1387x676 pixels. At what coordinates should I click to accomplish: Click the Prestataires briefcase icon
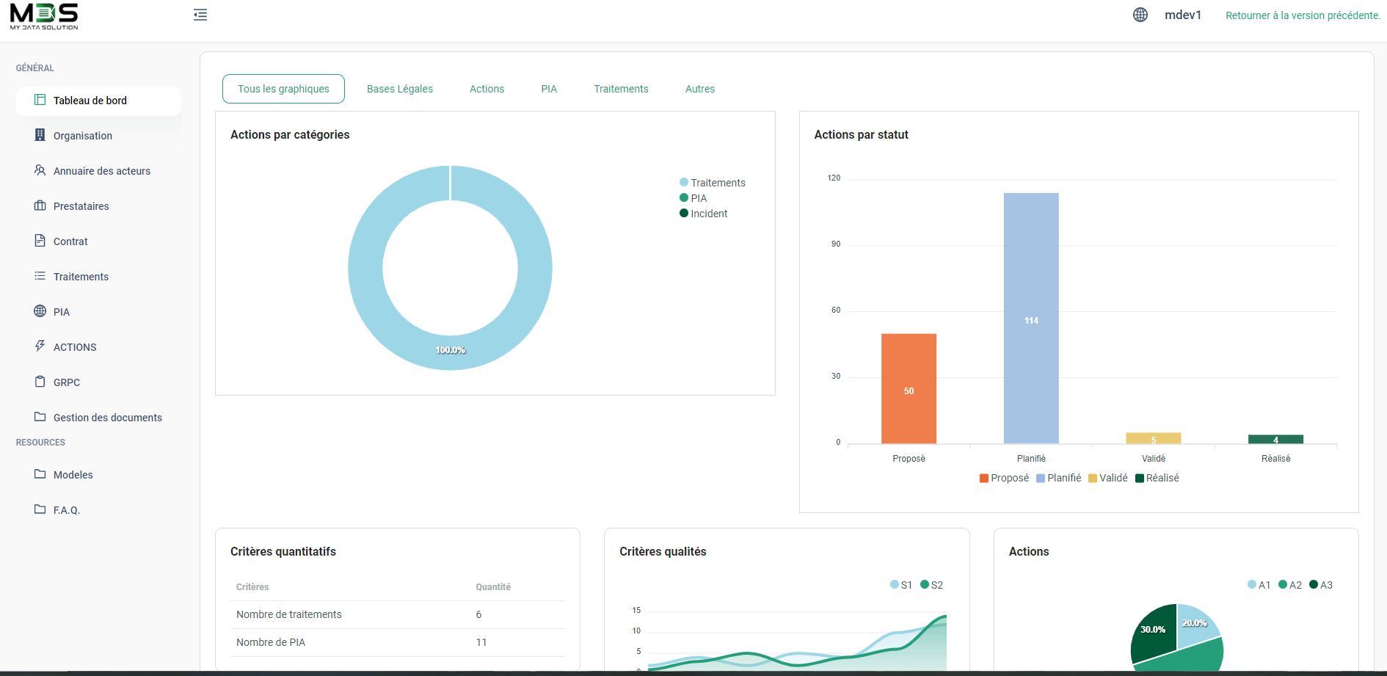click(x=40, y=206)
